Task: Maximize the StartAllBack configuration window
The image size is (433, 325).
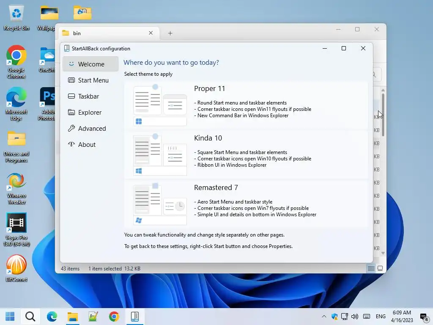Action: coord(344,48)
